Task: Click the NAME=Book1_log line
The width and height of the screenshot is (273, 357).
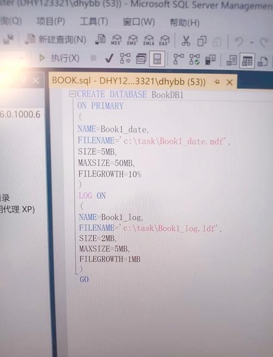Action: click(111, 217)
